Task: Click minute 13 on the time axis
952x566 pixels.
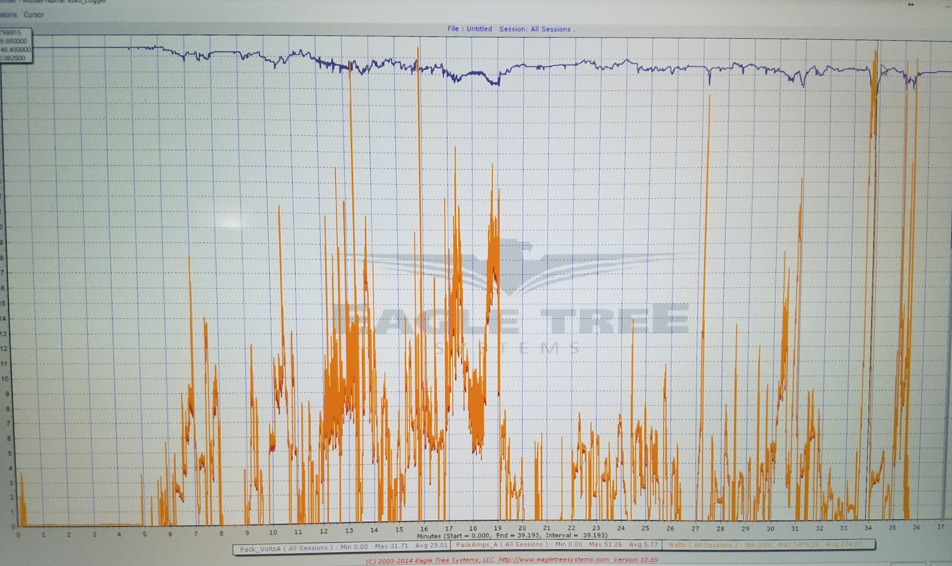Action: point(349,530)
